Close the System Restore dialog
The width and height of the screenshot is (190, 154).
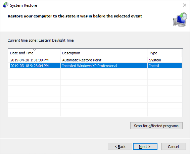coord(184,5)
